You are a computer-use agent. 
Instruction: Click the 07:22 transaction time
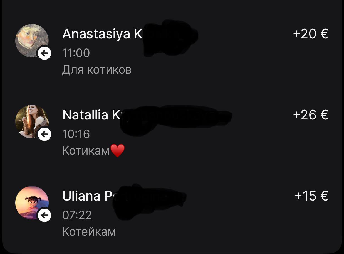pyautogui.click(x=77, y=215)
